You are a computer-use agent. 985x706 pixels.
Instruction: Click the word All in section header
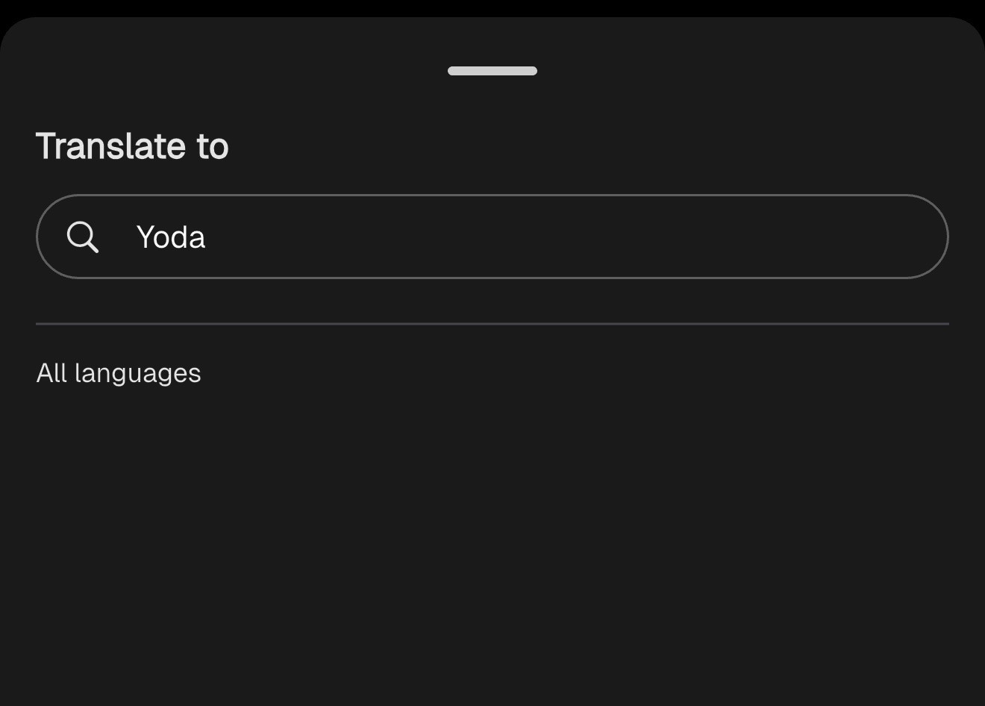pyautogui.click(x=51, y=373)
